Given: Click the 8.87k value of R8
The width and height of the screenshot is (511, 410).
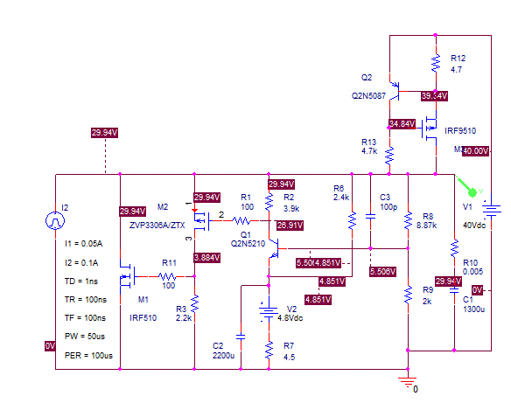Looking at the screenshot, I should click(427, 226).
